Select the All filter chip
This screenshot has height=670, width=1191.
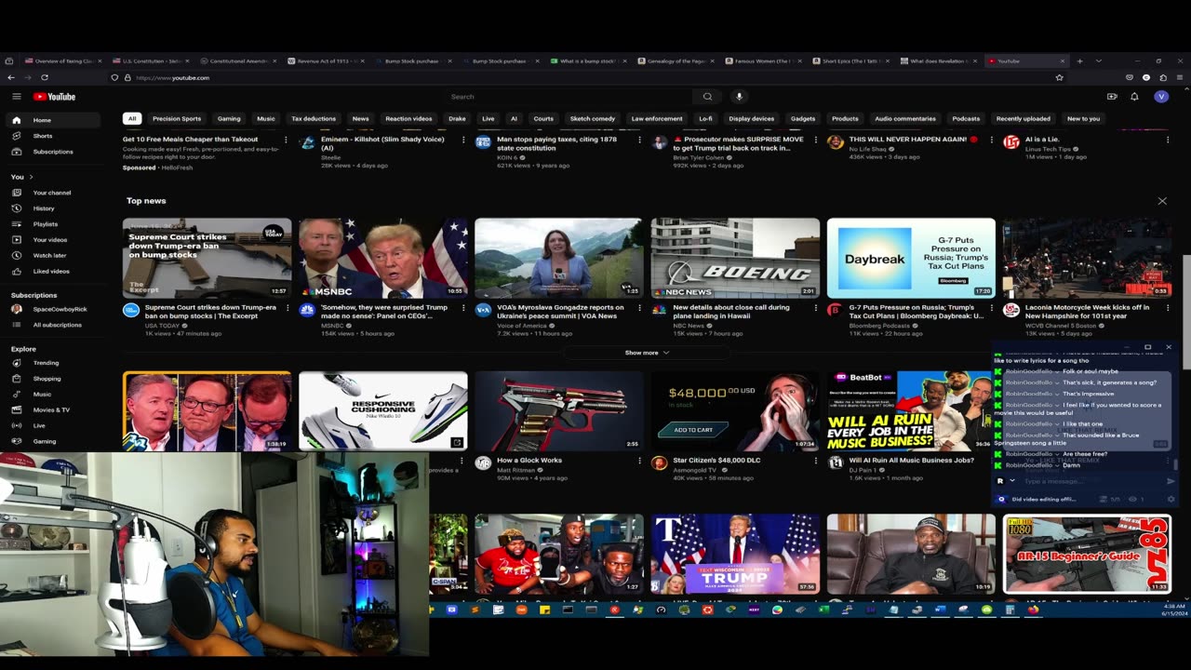pyautogui.click(x=132, y=118)
